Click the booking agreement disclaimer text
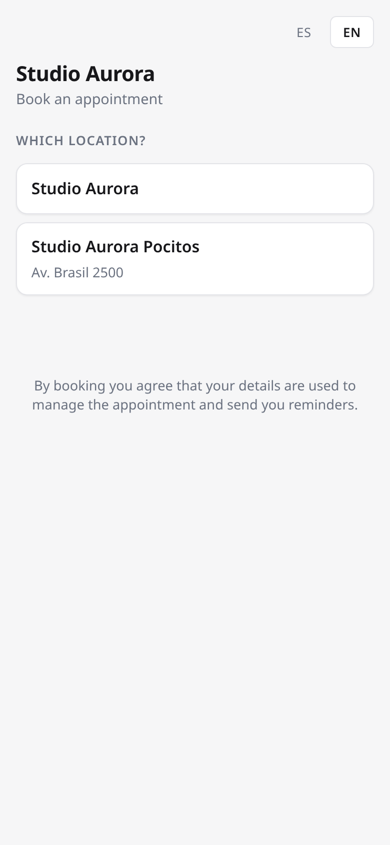 point(195,395)
